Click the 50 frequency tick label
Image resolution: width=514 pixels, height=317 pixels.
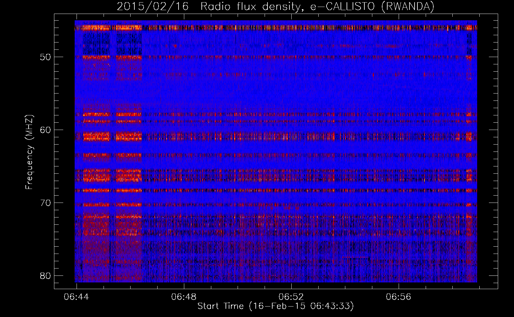tap(45, 57)
